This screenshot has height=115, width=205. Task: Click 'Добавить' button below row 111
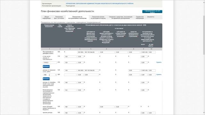pyautogui.click(x=46, y=66)
